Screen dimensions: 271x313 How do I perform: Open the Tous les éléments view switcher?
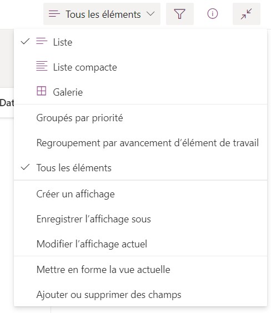click(102, 14)
